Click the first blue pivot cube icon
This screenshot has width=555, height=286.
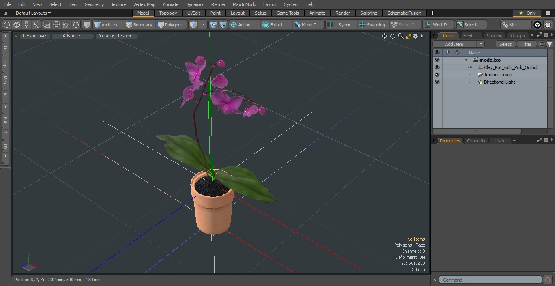click(x=213, y=25)
